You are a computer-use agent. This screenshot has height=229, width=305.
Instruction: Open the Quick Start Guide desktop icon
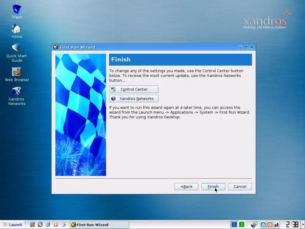[x=17, y=52]
